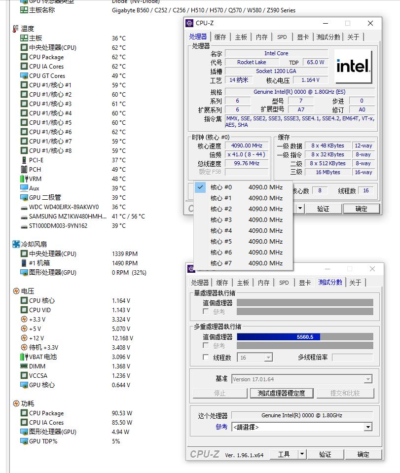The width and height of the screenshot is (400, 473).
Task: Click 这个处理器 Genuine Intel name field
Action: tap(302, 415)
